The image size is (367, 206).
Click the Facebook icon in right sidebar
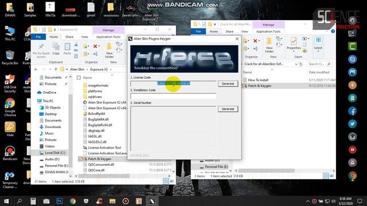pyautogui.click(x=352, y=111)
